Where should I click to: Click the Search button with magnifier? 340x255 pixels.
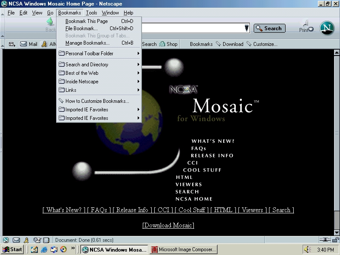coord(269,28)
